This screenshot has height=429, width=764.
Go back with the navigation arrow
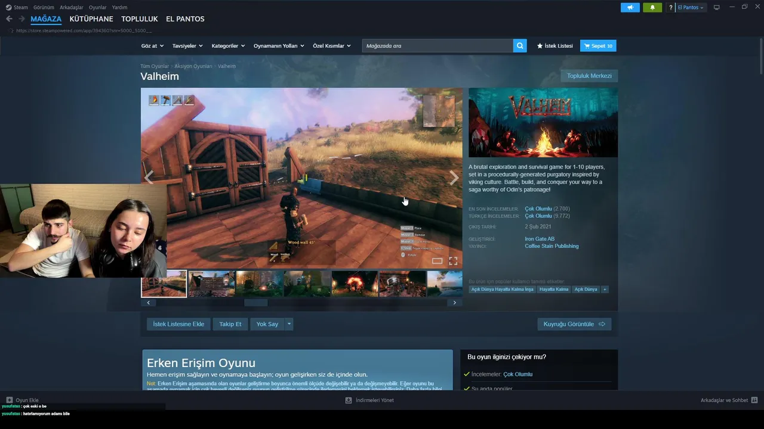pyautogui.click(x=9, y=19)
